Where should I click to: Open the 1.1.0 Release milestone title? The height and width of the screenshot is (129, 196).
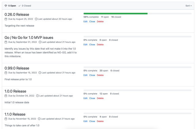(x=15, y=114)
